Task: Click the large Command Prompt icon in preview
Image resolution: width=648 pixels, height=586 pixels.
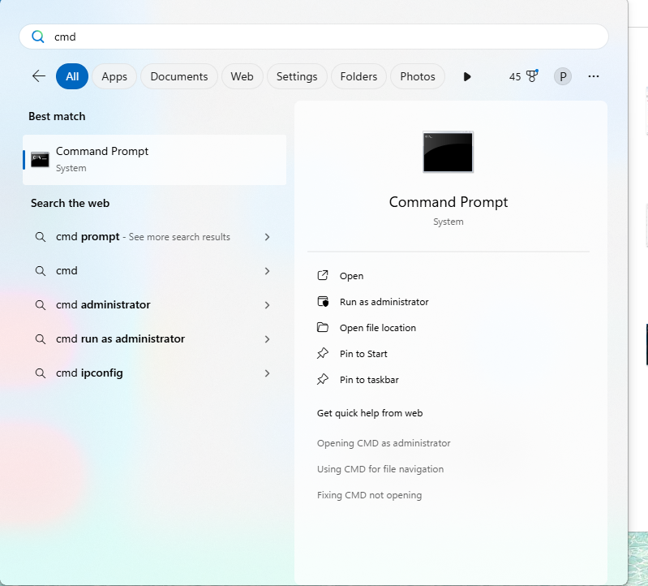Action: pyautogui.click(x=448, y=152)
